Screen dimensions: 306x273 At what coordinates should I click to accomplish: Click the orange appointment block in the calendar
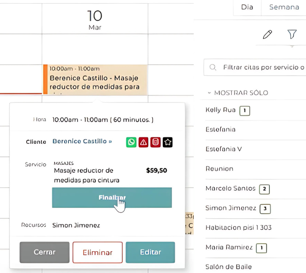click(95, 79)
